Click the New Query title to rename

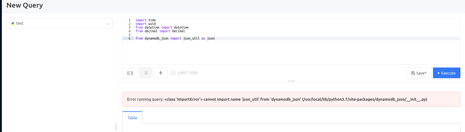(25, 5)
